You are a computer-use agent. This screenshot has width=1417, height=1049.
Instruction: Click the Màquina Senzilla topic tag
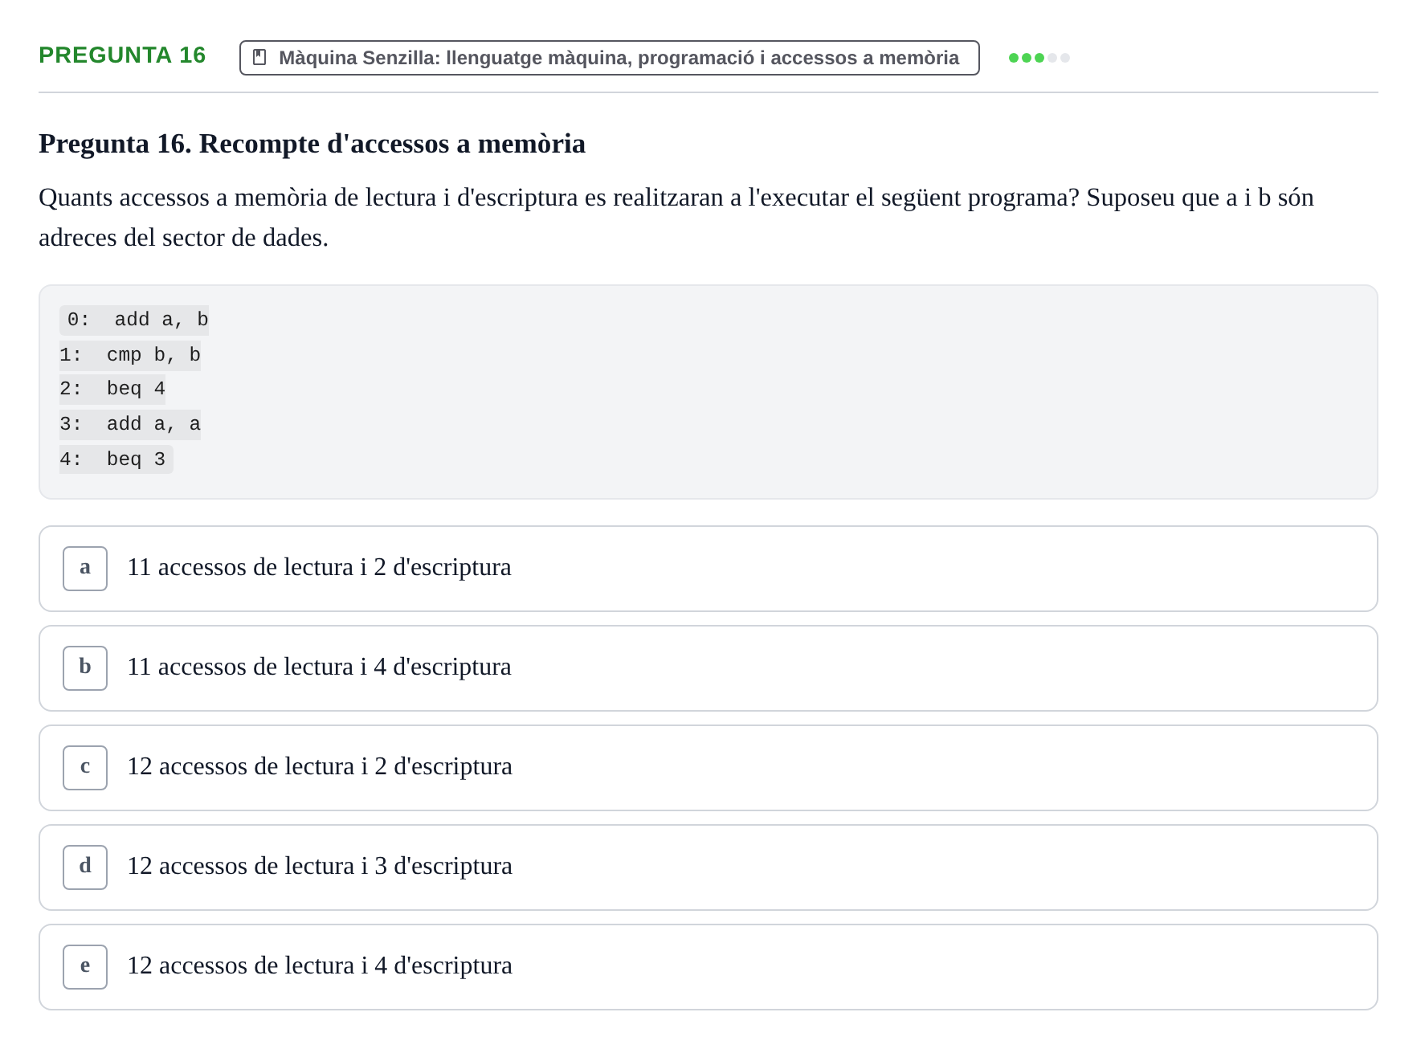tap(609, 57)
